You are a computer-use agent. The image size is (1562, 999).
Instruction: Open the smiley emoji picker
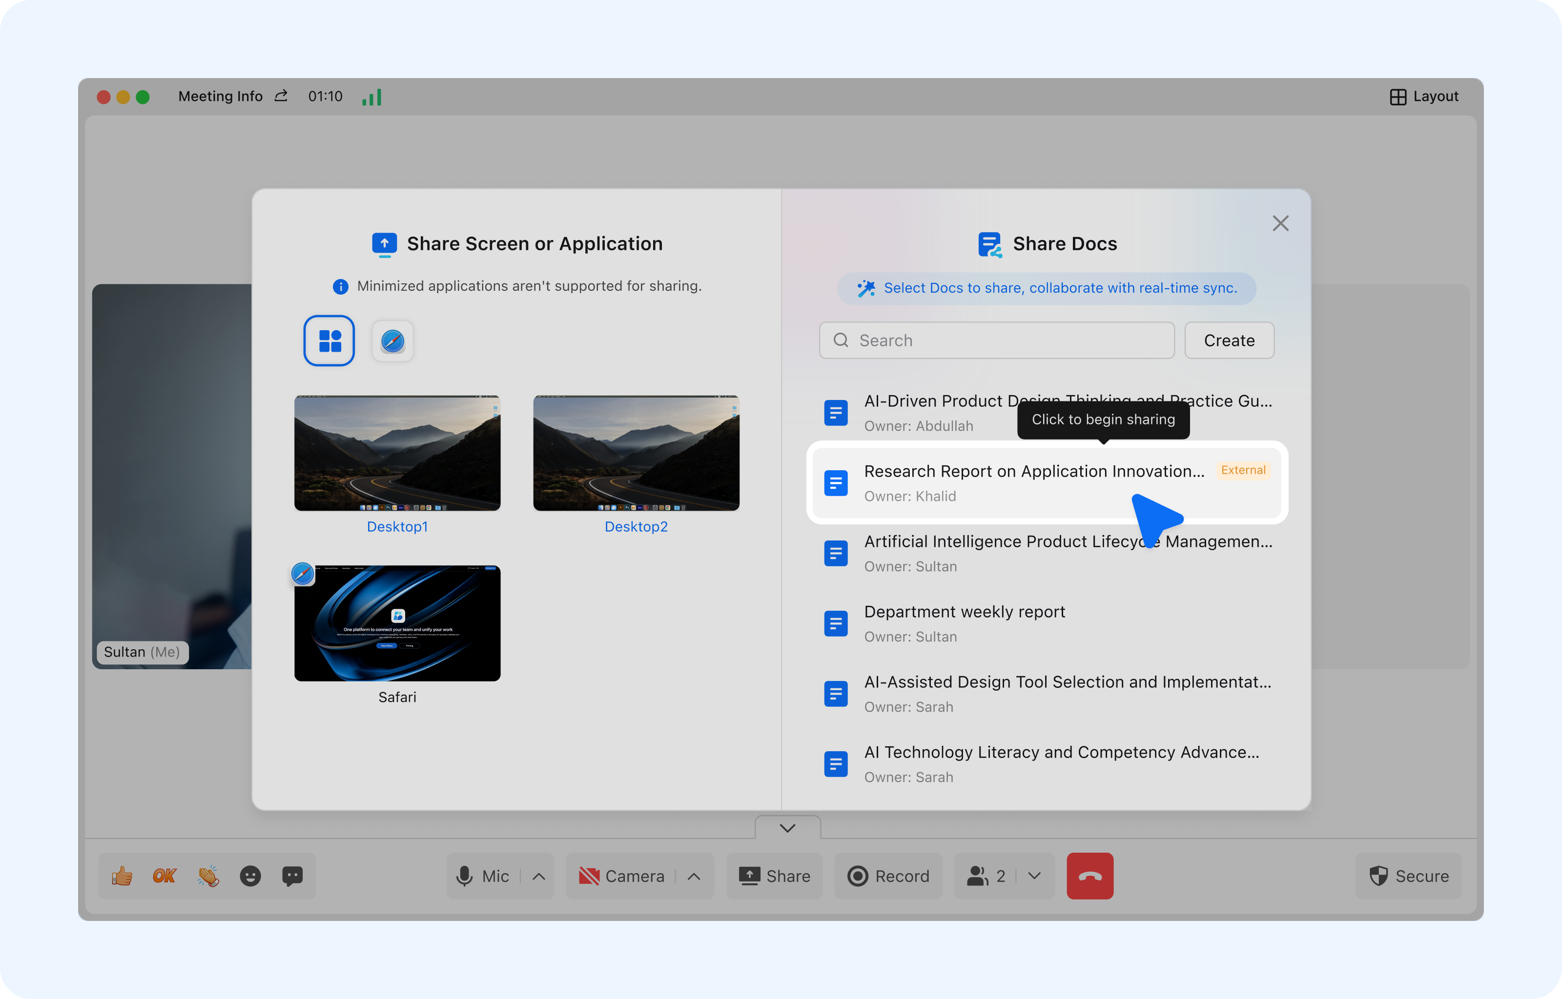250,877
